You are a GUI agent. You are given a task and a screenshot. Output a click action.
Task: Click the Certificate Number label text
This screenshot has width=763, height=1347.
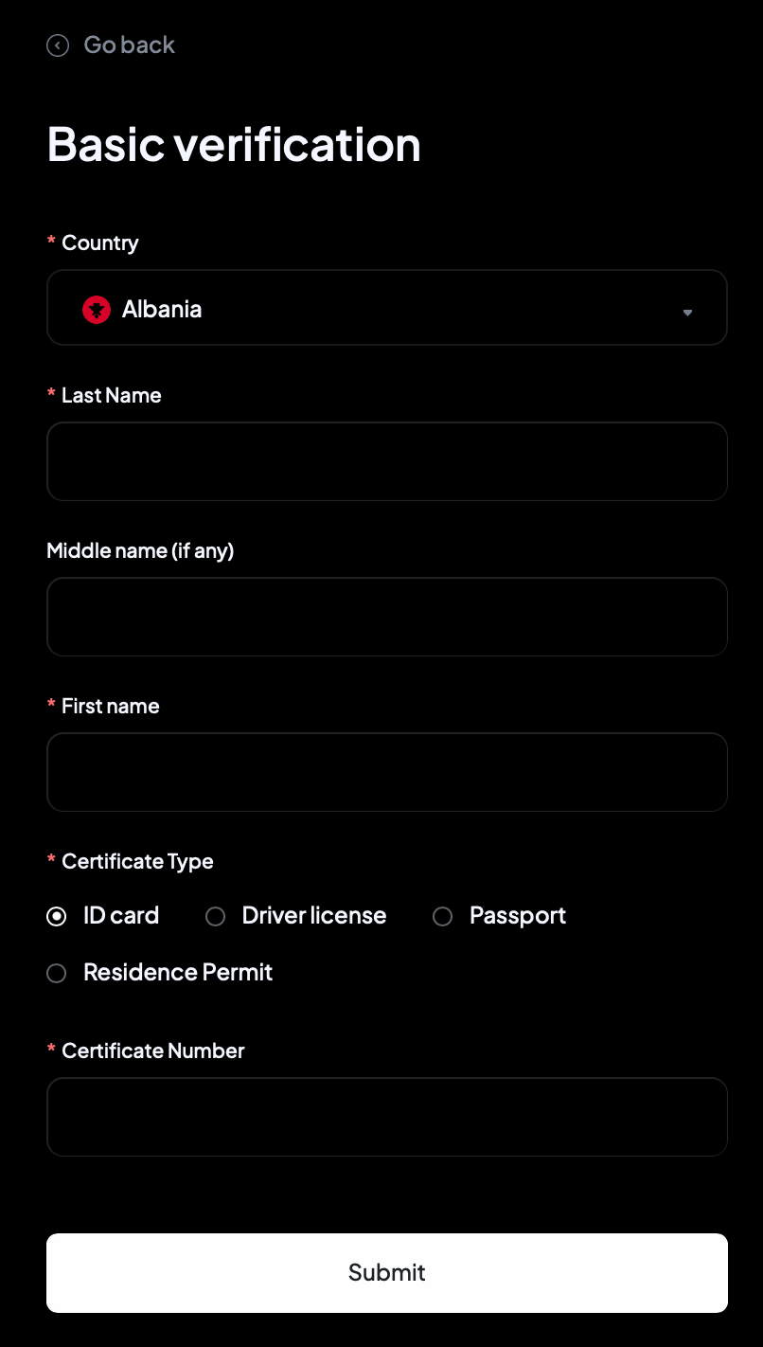tap(152, 1051)
